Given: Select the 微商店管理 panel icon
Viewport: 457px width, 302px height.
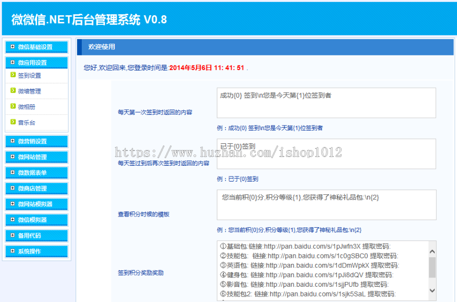Looking at the screenshot, I should [12, 188].
